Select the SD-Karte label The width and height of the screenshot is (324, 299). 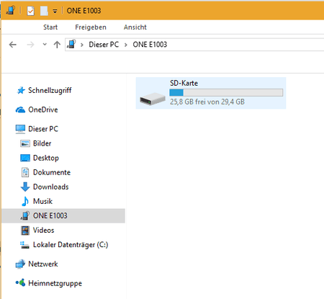tap(184, 83)
